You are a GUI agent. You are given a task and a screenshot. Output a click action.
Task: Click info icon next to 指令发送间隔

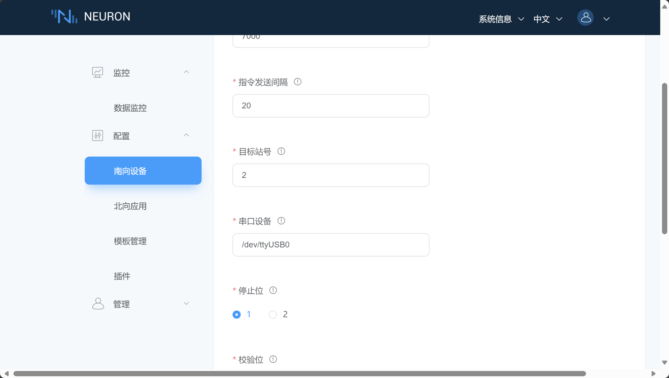(x=297, y=82)
